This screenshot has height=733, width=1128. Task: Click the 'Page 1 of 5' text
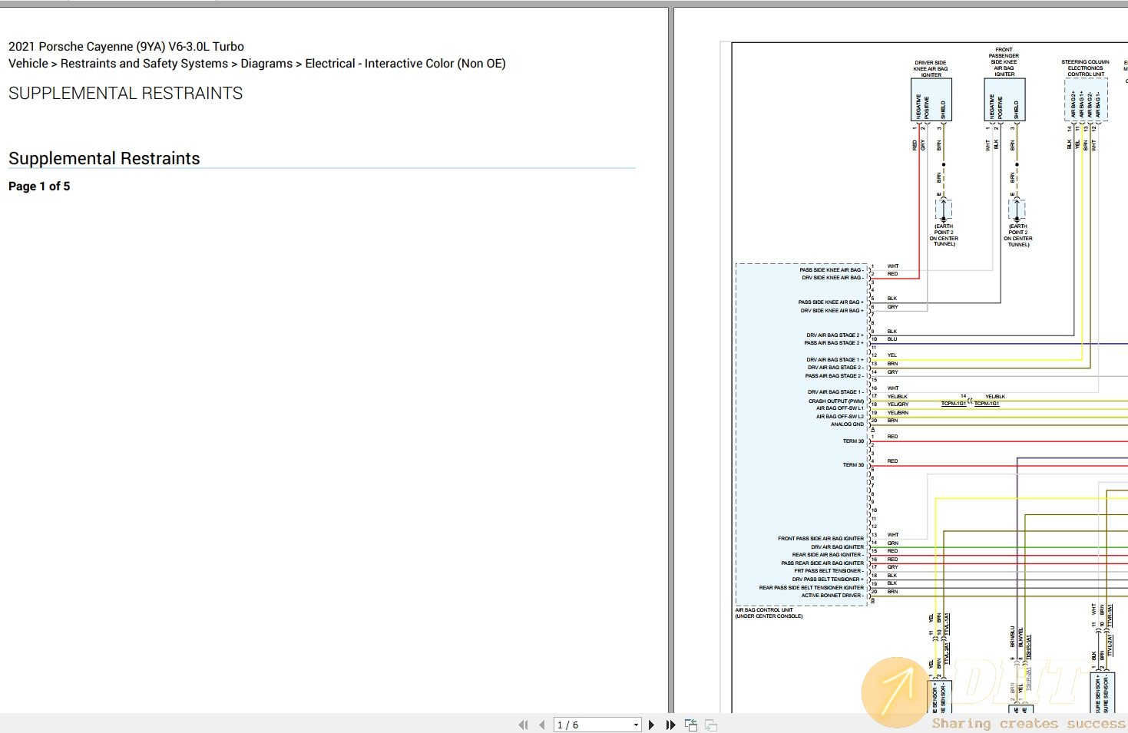[39, 187]
